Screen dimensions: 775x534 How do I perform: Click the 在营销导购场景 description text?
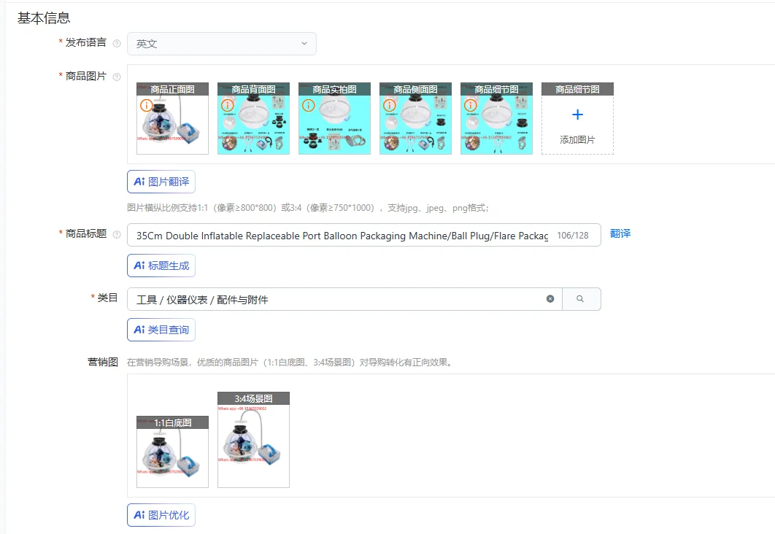290,363
